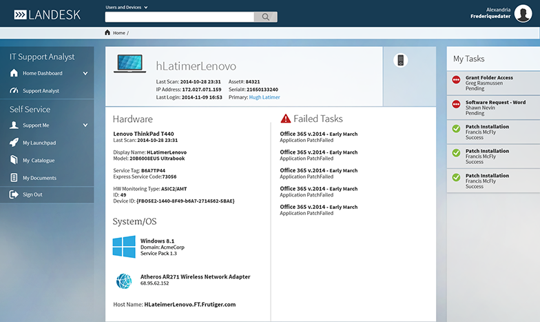Click the Windows 8.1 logo icon
The width and height of the screenshot is (540, 322).
tap(124, 247)
